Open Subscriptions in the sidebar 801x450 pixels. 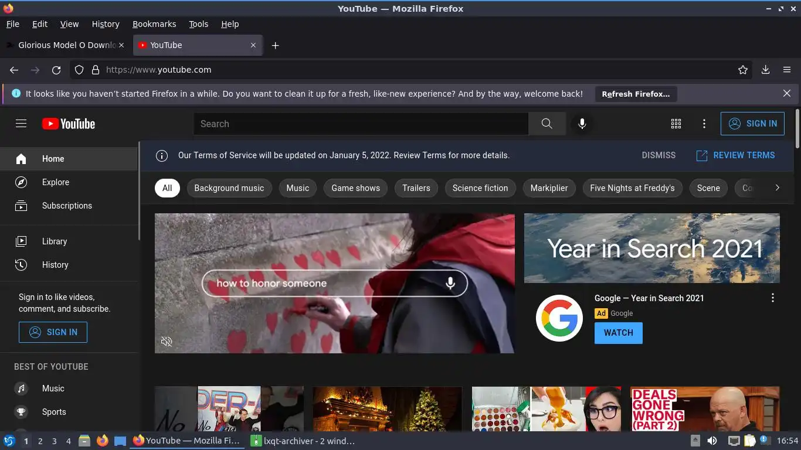[x=70, y=206]
